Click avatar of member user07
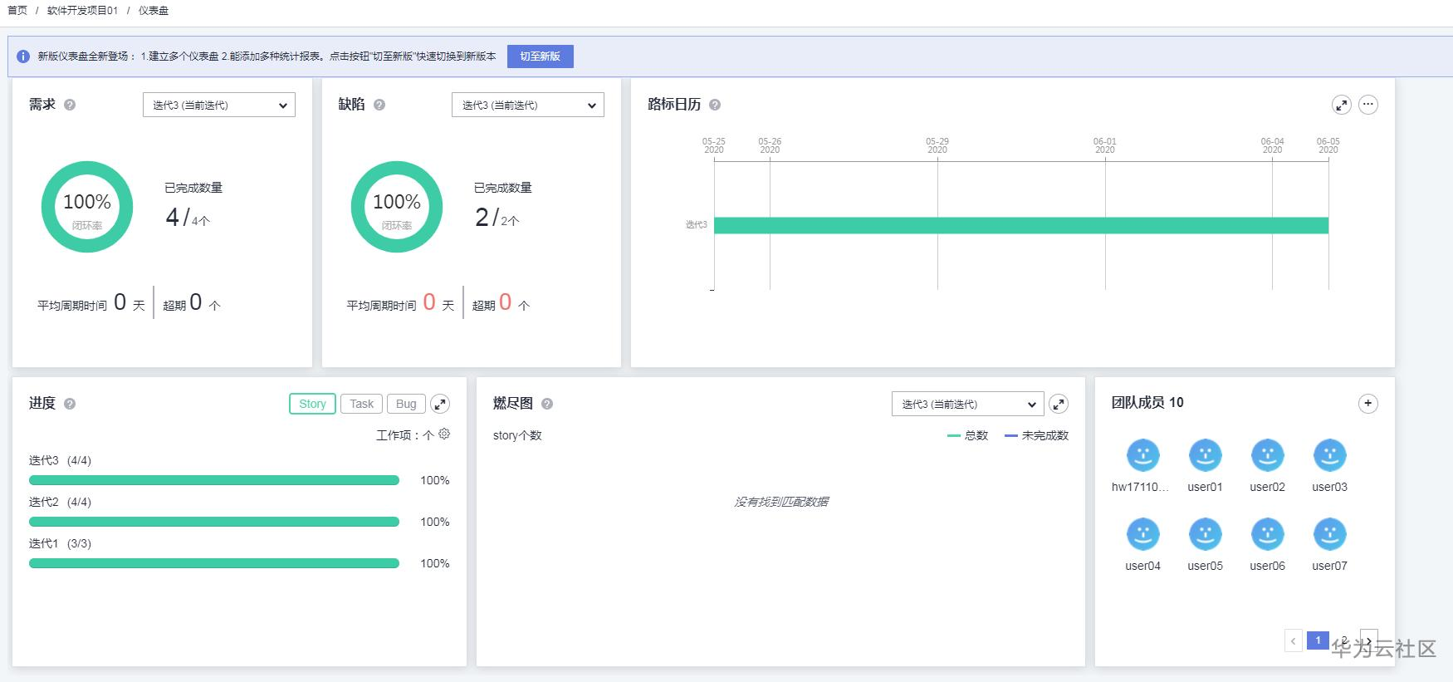 [1329, 534]
